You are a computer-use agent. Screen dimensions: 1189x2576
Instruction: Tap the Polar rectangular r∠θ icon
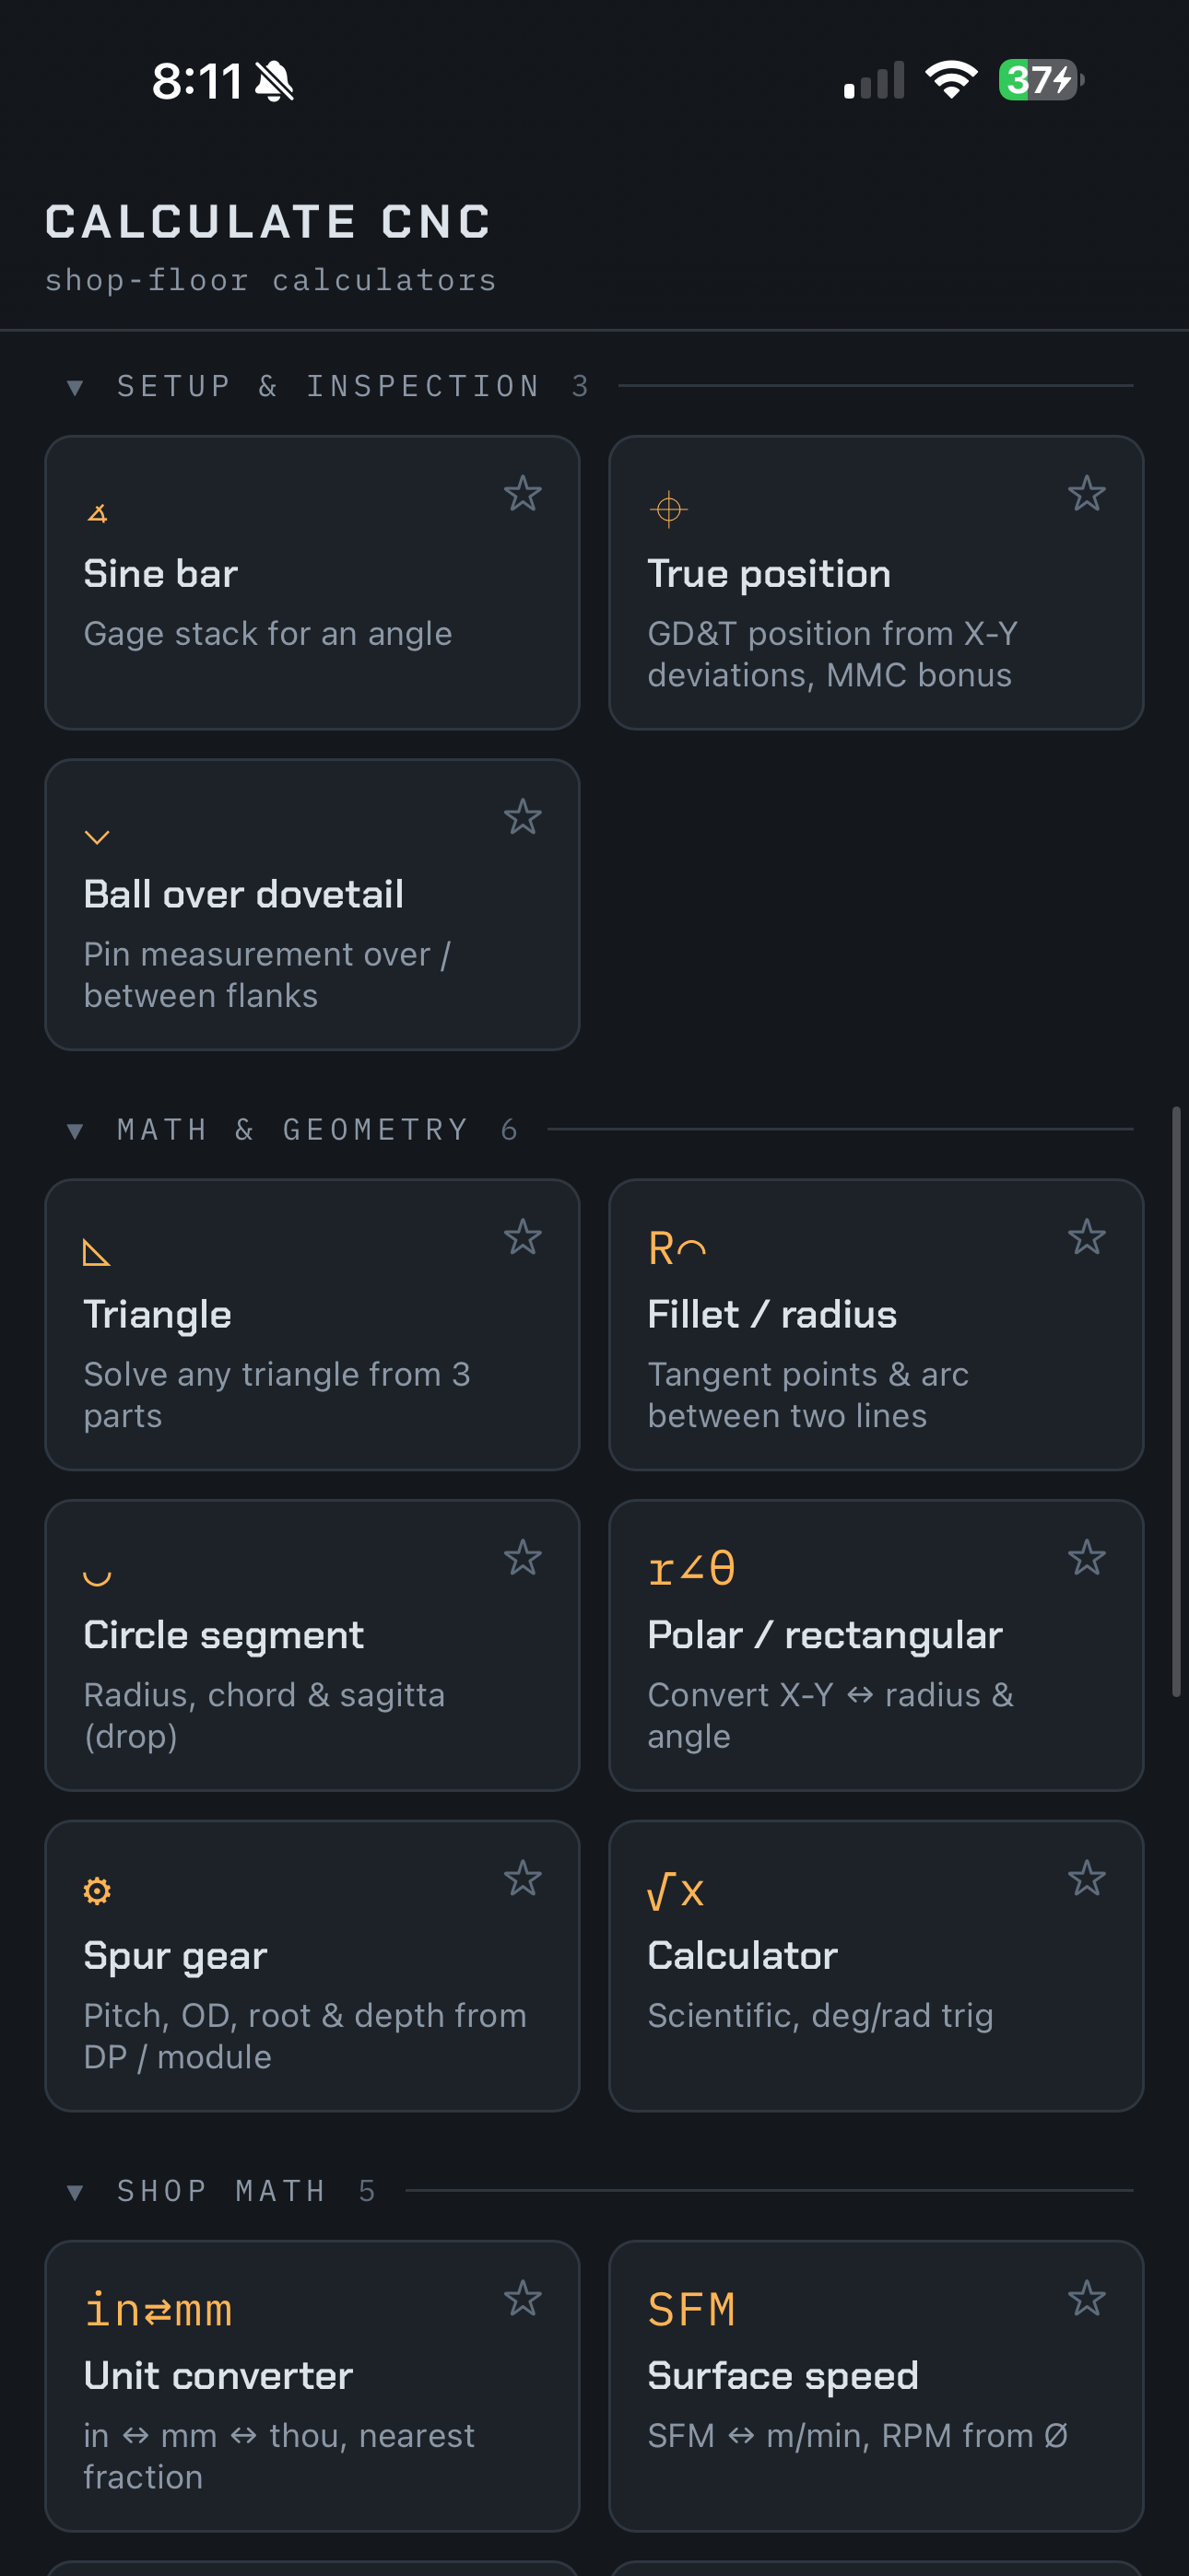[691, 1569]
